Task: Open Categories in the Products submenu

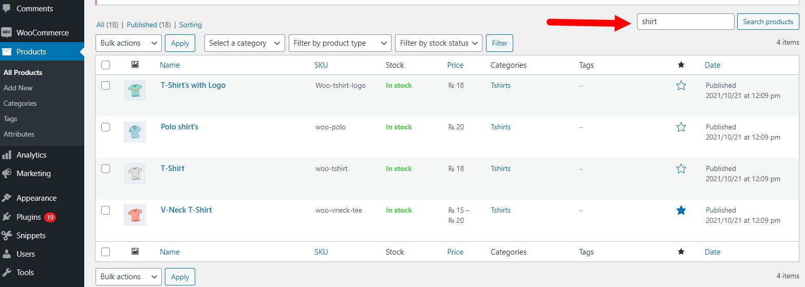Action: (20, 103)
